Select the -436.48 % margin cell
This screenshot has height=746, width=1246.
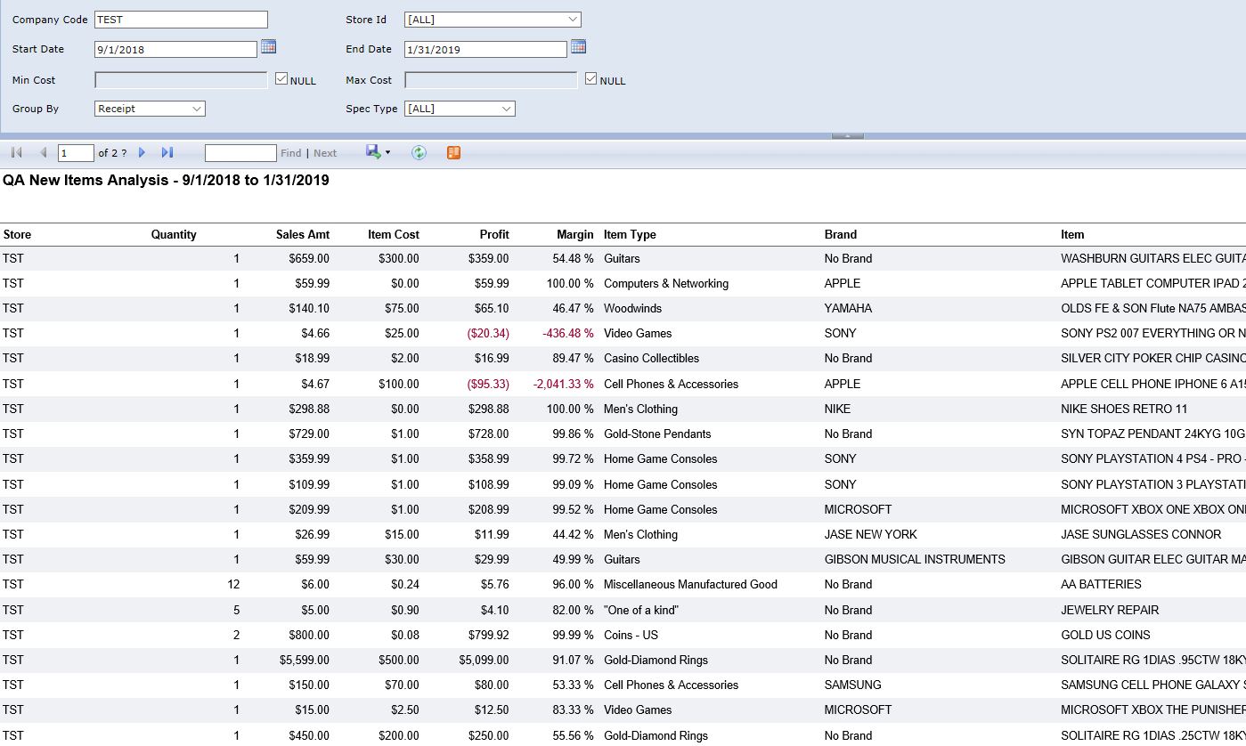568,334
